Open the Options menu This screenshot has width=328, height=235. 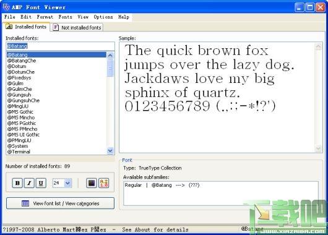coord(103,17)
